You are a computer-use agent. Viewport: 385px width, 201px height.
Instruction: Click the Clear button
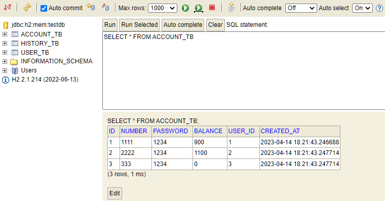(x=215, y=25)
